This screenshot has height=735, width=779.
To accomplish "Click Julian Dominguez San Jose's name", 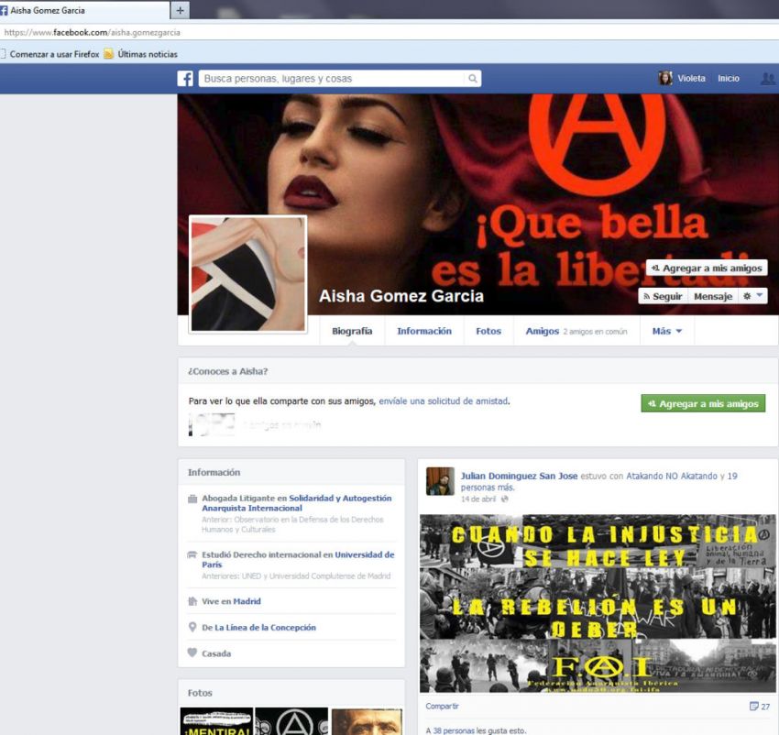I will [519, 476].
